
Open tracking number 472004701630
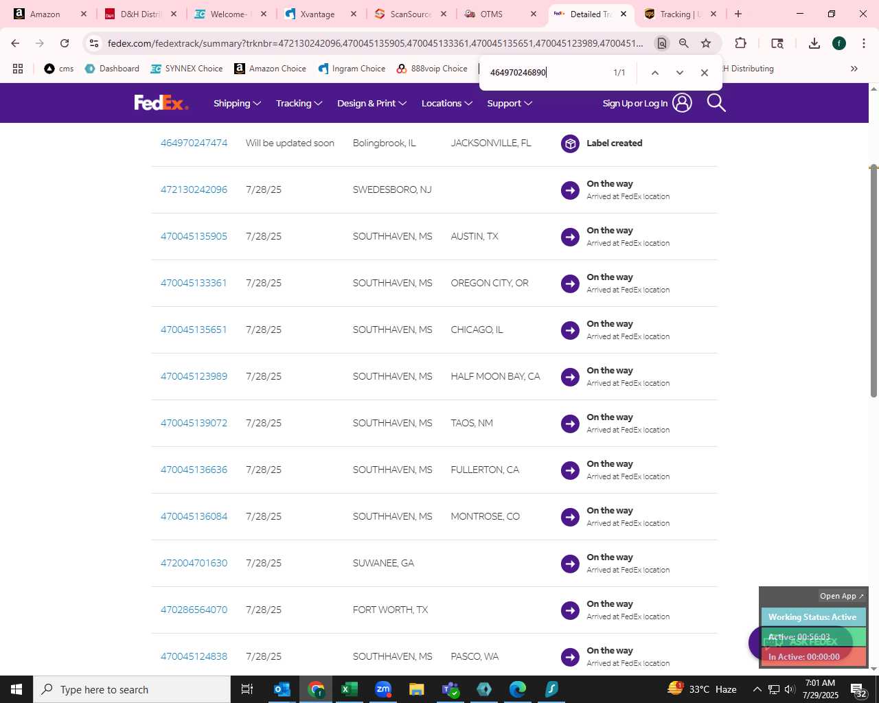(x=194, y=564)
